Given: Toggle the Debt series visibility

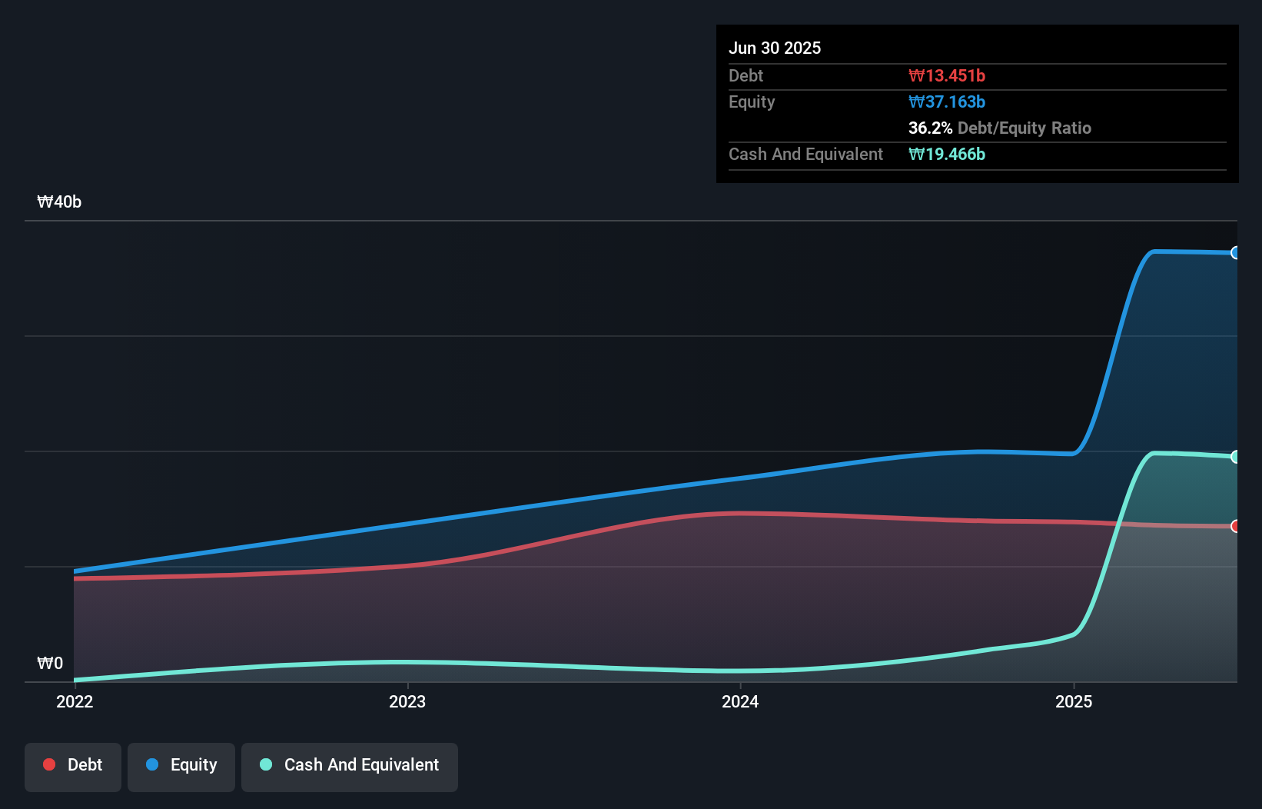Looking at the screenshot, I should tap(73, 767).
